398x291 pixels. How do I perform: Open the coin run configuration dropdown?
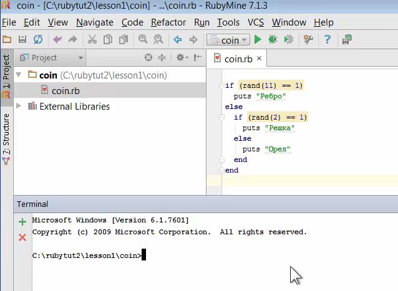point(228,40)
